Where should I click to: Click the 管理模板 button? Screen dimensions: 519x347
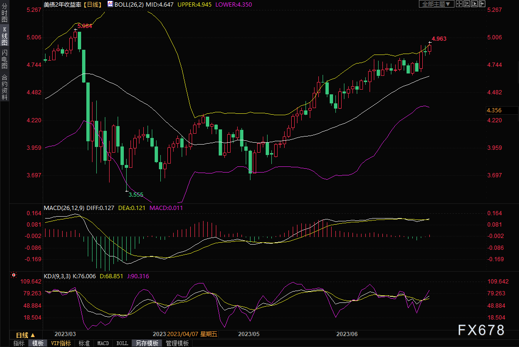coord(177,343)
